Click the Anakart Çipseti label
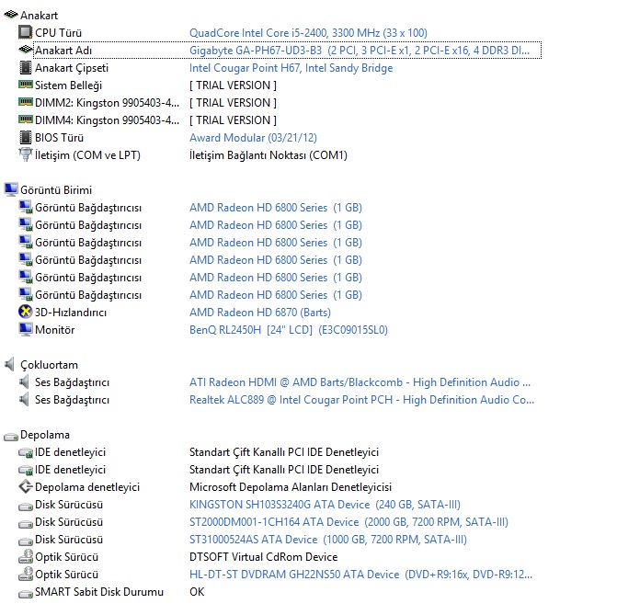617x615 pixels. tap(72, 68)
